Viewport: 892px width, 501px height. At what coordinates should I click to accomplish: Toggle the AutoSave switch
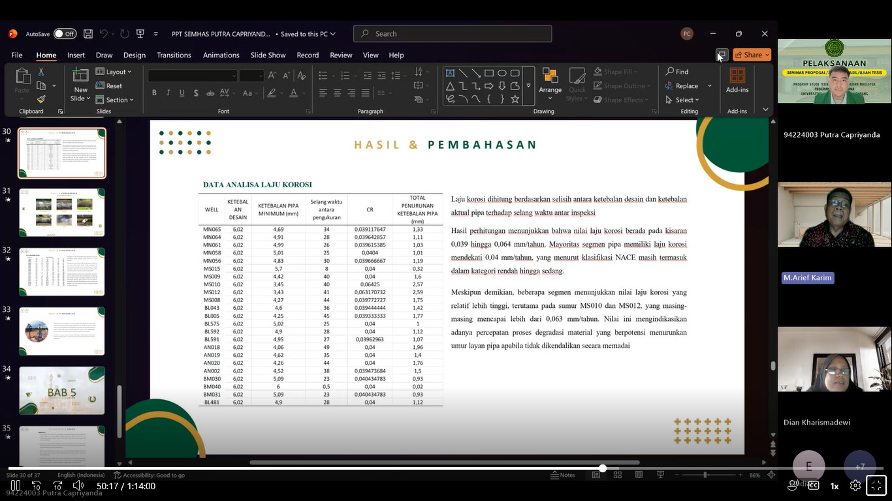click(x=65, y=34)
